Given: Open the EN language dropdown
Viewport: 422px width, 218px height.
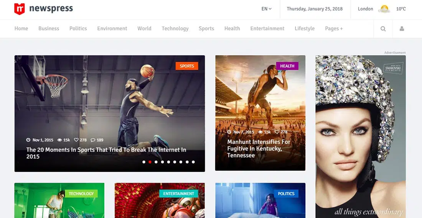Looking at the screenshot, I should 266,9.
